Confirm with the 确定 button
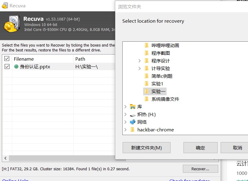Viewport: 248px width, 181px height. pos(200,148)
